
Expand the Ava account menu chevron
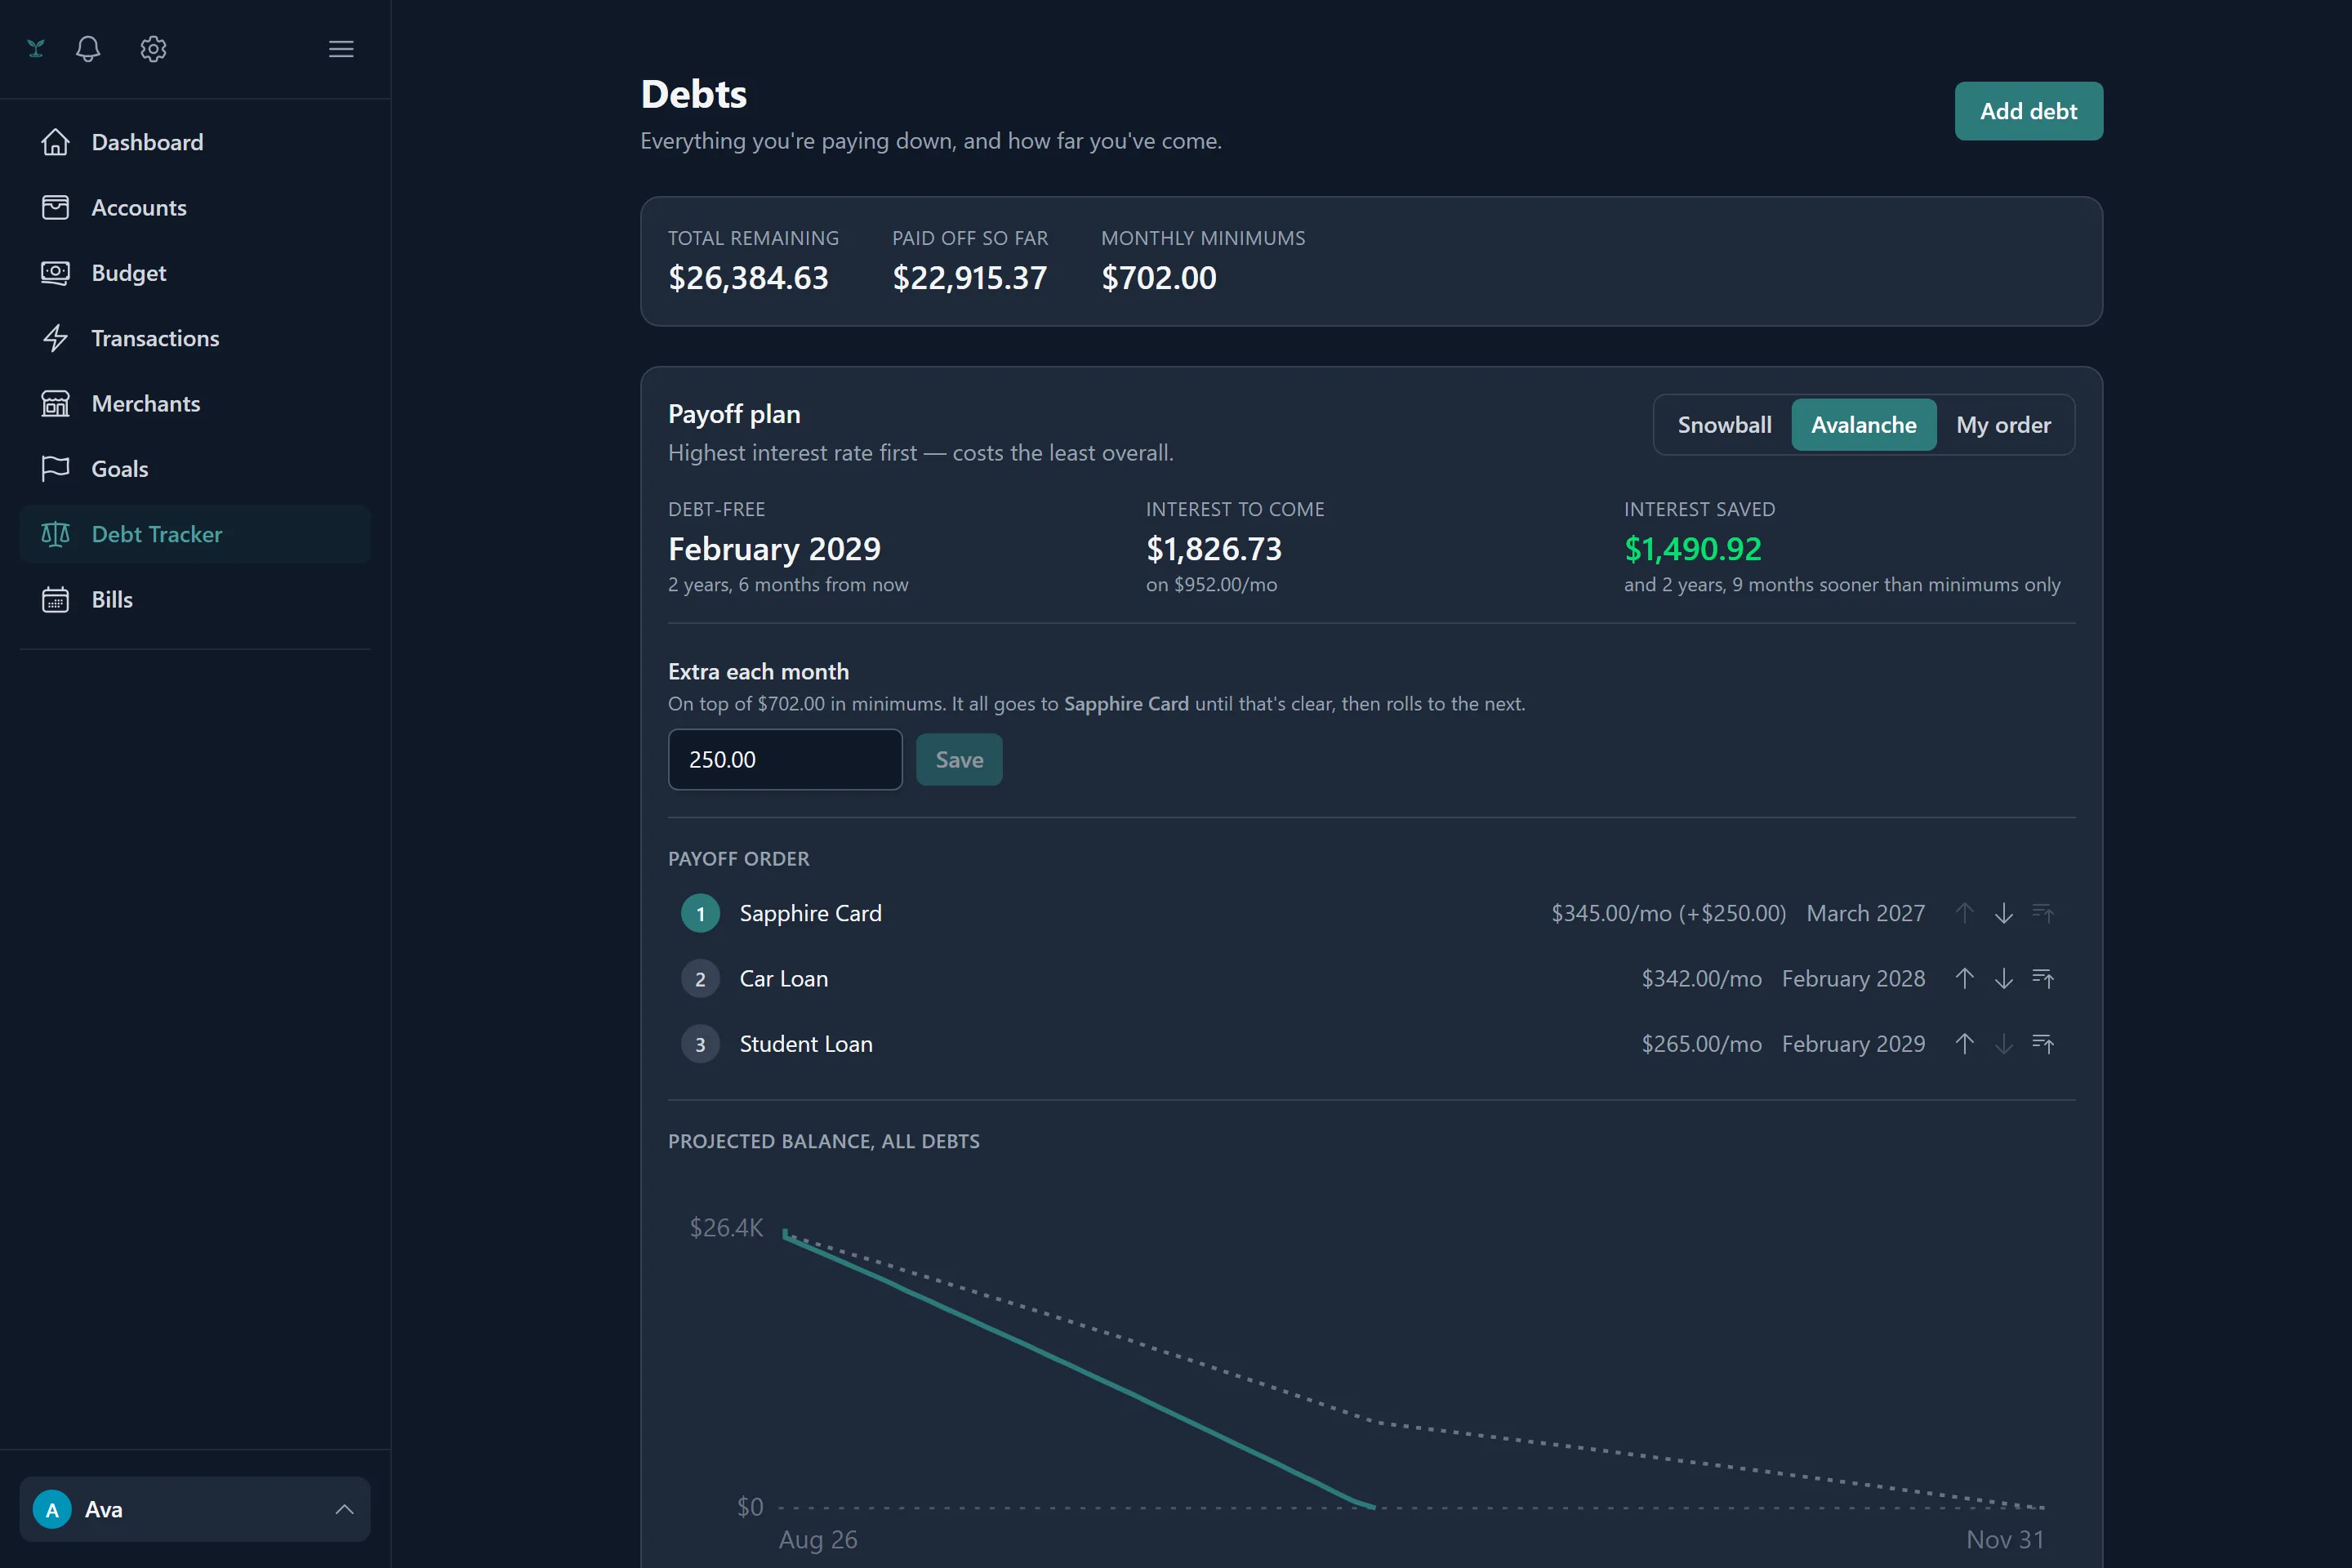tap(344, 1509)
